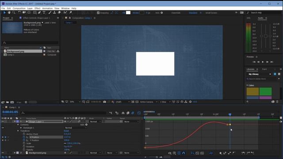Select the Eraser tool
The image size is (283, 159).
pos(59,12)
